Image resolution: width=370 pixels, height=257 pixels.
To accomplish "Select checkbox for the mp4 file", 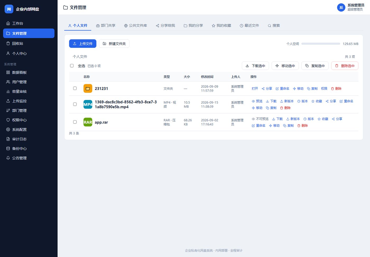I will click(x=75, y=104).
